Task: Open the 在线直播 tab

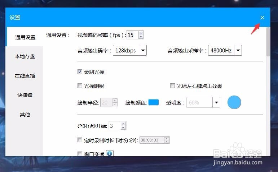Action: tap(25, 76)
